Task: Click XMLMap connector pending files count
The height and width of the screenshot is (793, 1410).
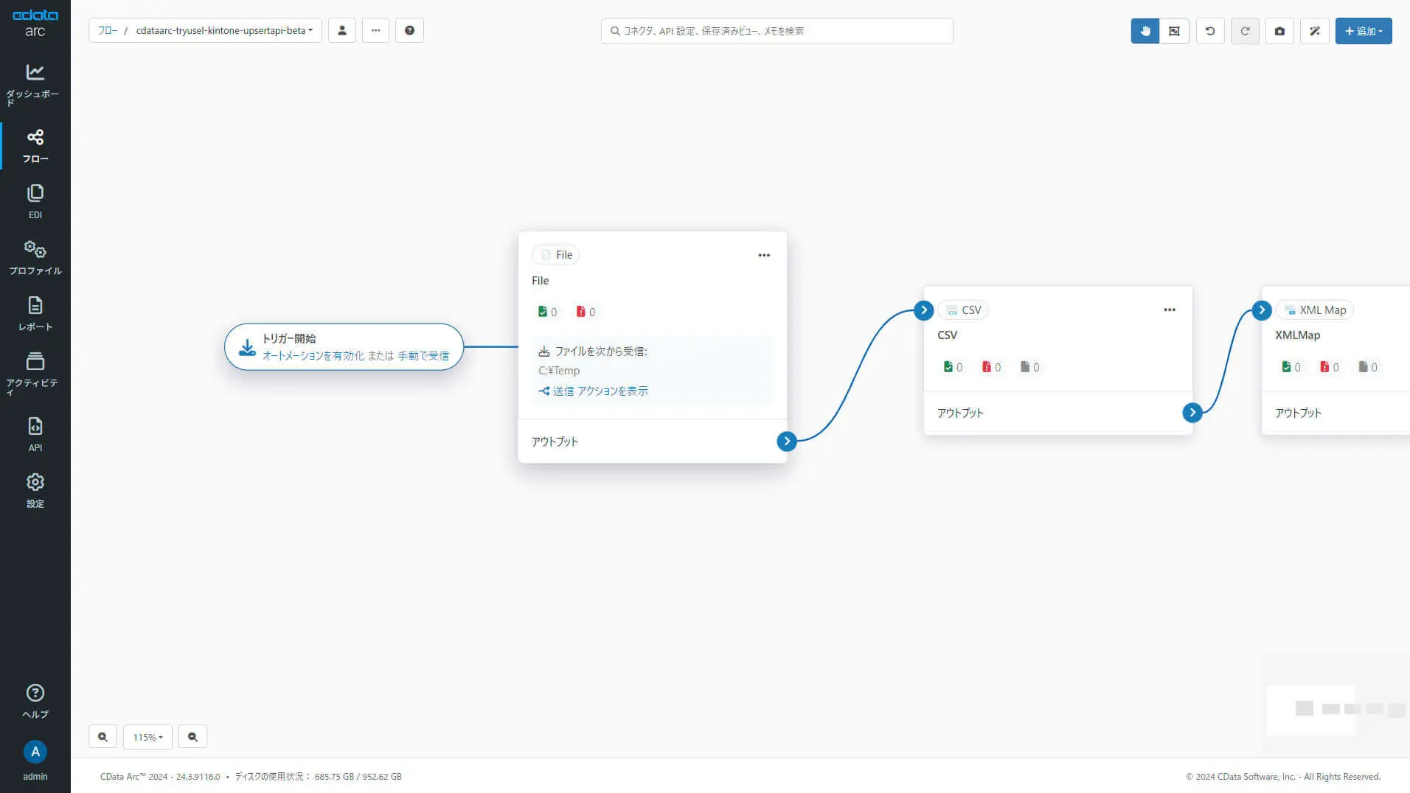Action: [1368, 367]
